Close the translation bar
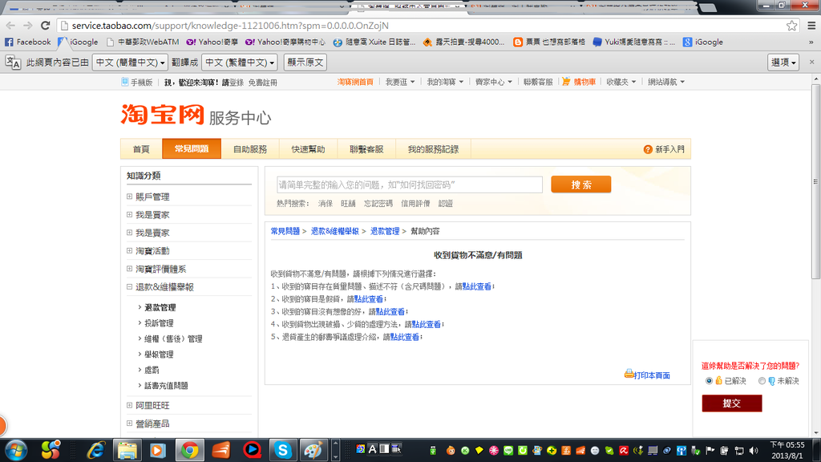Screen dimensions: 821x462 tap(811, 62)
